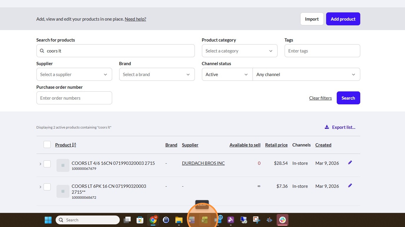Viewport: 405px width, 227px height.
Task: Open Slack from the taskbar
Action: tap(283, 220)
